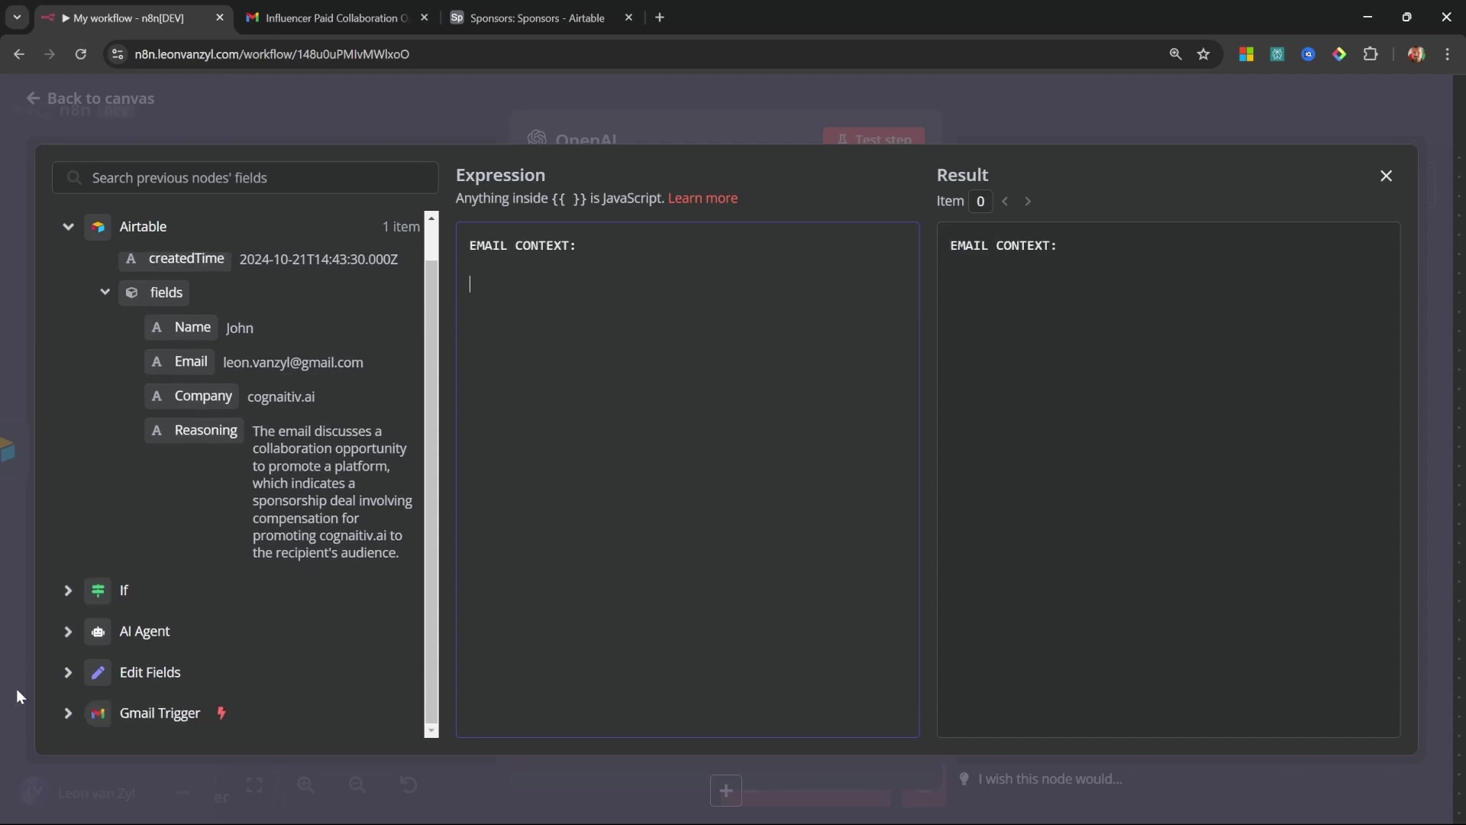Click the Edit Fields pencil icon

tap(98, 673)
